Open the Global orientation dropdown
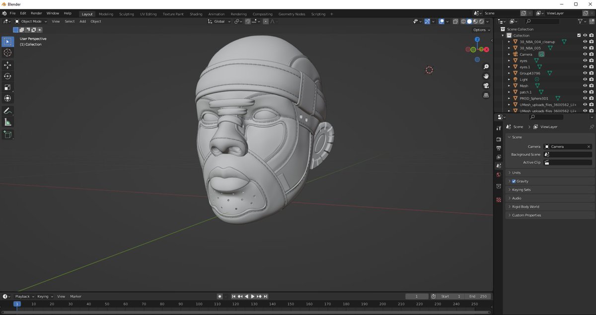Screen dimensions: 596x315 click(x=219, y=21)
